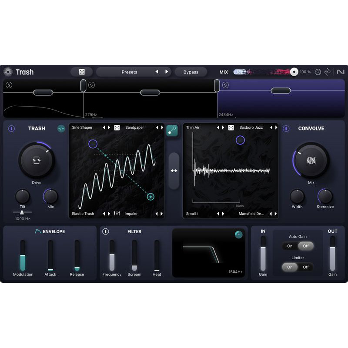348x348 pixels.
Task: Solo the middle frequency band
Action: (x=91, y=85)
